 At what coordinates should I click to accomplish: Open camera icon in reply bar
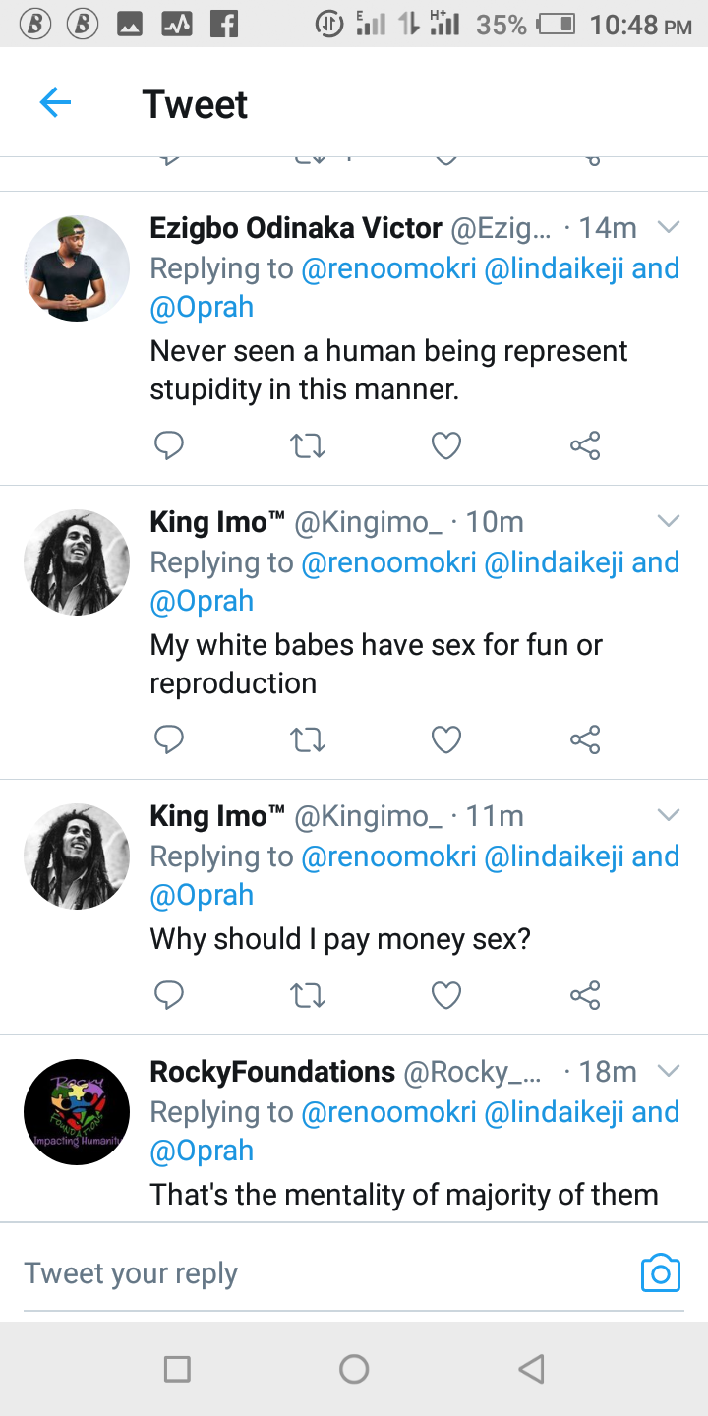click(660, 1272)
